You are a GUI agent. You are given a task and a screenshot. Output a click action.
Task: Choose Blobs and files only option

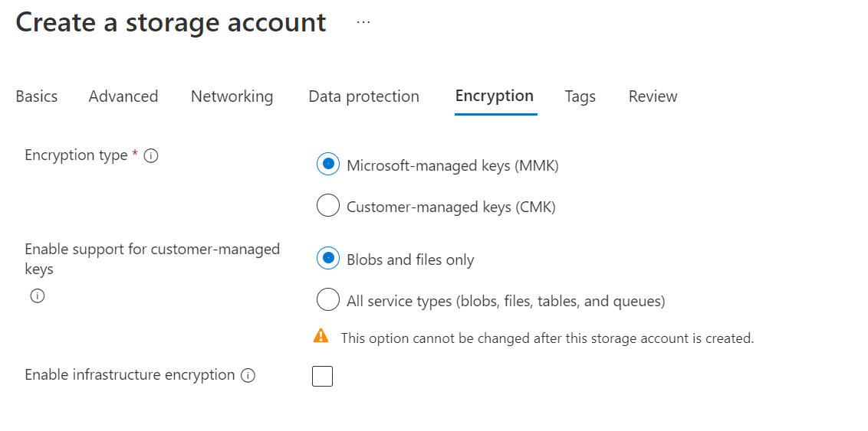pyautogui.click(x=328, y=260)
